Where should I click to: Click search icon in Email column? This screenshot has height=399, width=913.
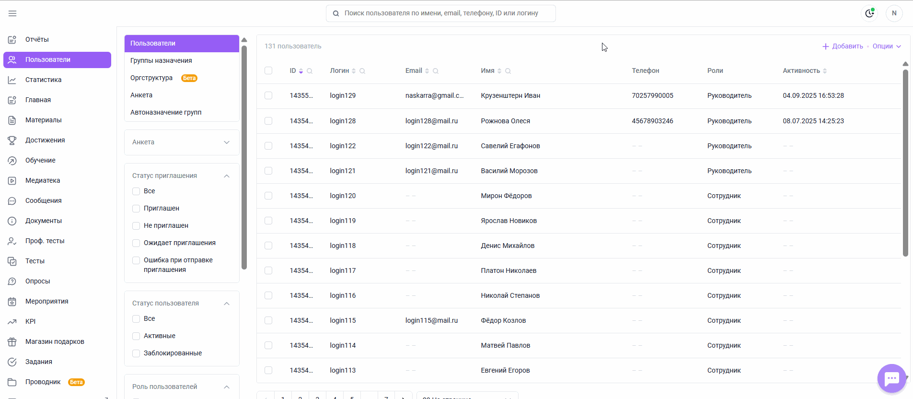[436, 71]
